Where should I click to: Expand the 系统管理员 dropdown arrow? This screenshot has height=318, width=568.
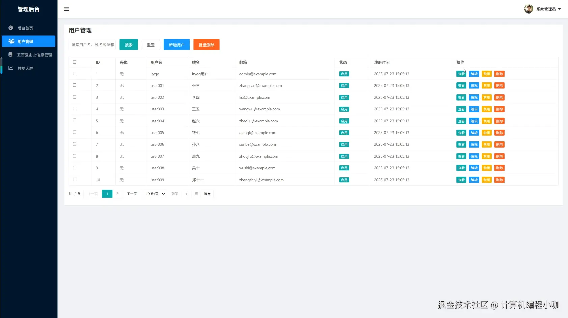click(x=559, y=9)
